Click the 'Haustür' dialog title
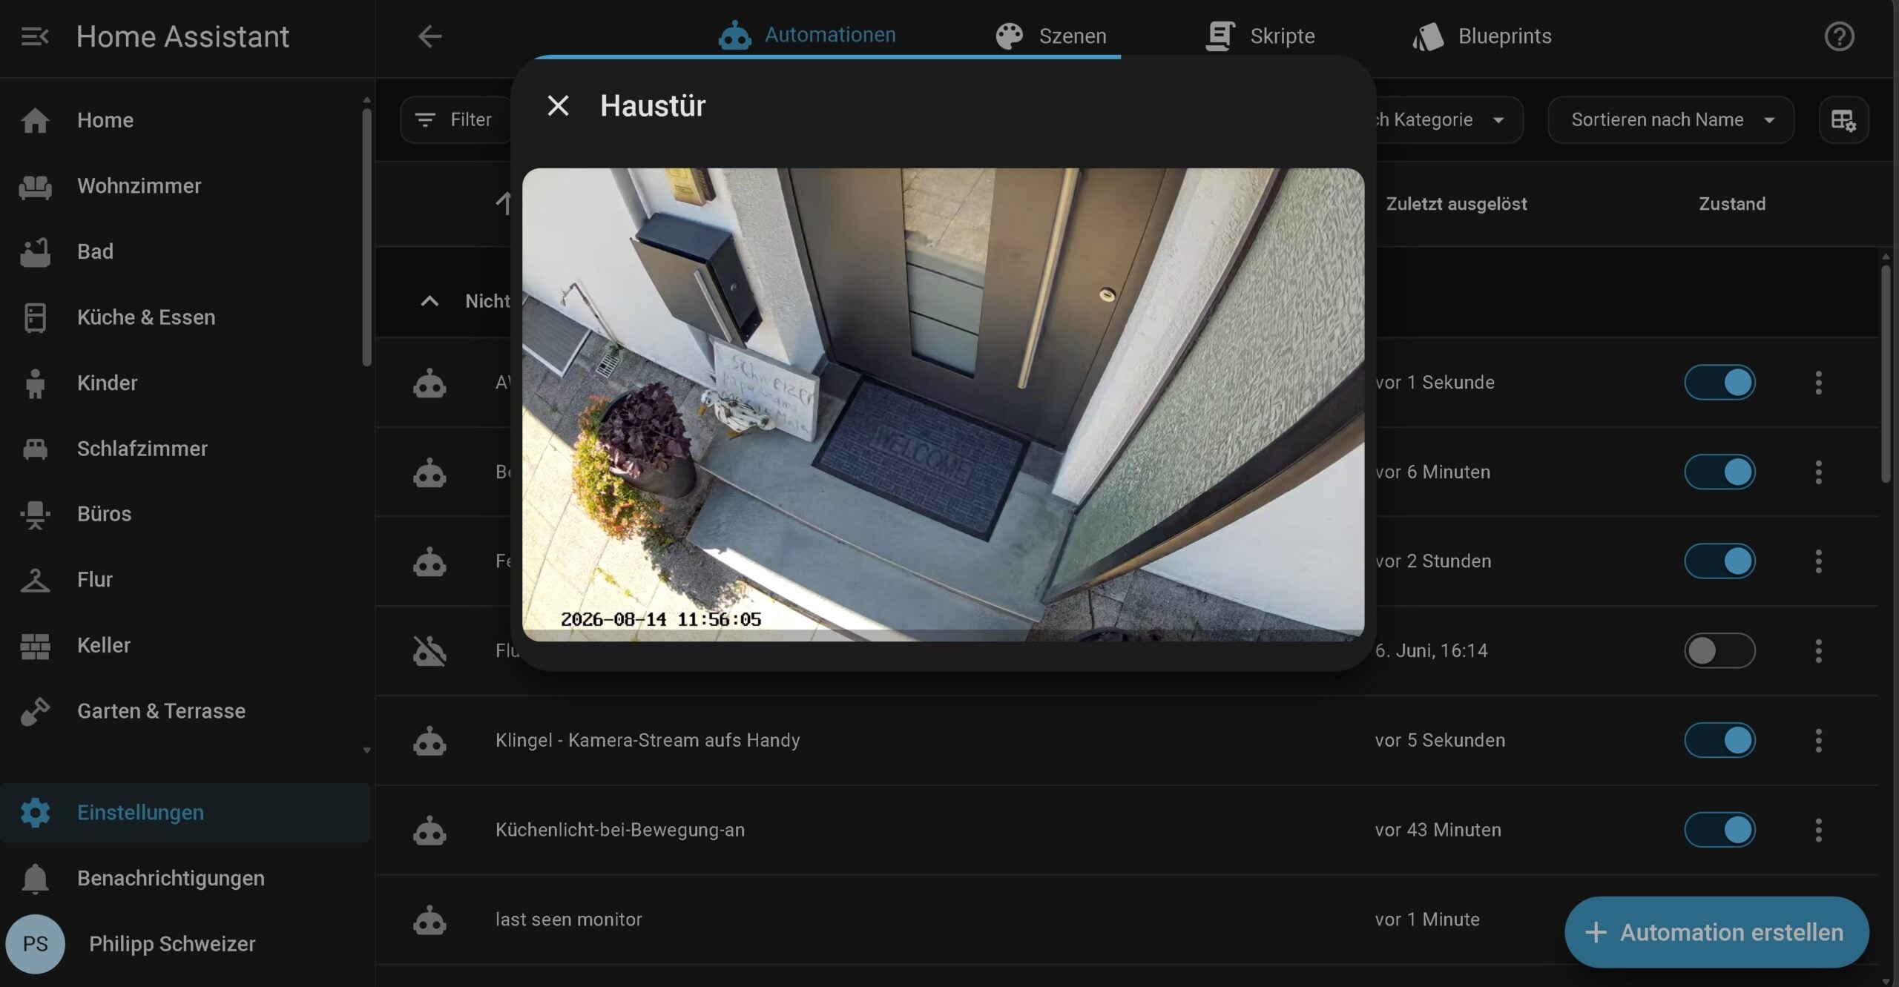The width and height of the screenshot is (1899, 987). point(653,105)
